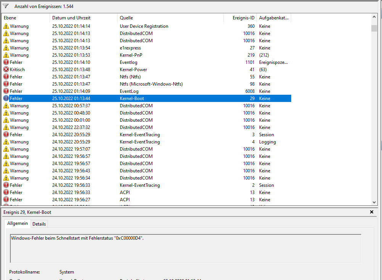The height and width of the screenshot is (280, 382).
Task: Click the error icon of ACPI 19:56:27 row
Action: click(x=6, y=200)
